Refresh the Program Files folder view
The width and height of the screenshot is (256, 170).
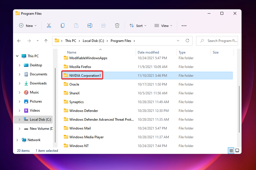click(x=187, y=41)
